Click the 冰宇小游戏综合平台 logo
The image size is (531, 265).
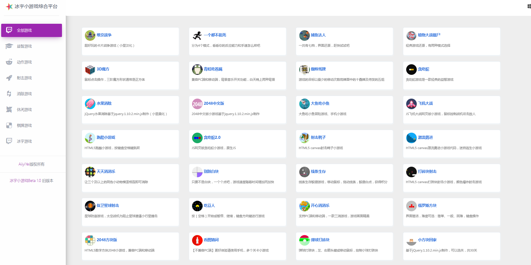click(x=32, y=6)
